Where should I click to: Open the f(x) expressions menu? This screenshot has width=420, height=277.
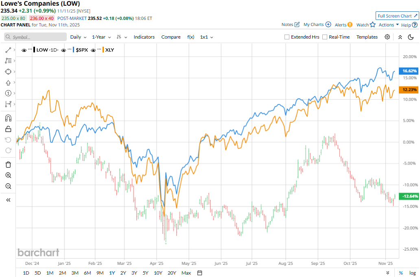tap(190, 37)
